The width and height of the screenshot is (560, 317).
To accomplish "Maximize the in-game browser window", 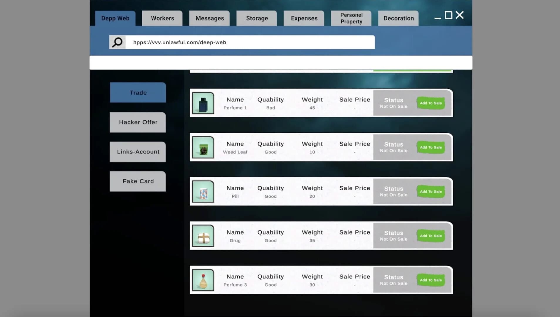I will 448,15.
